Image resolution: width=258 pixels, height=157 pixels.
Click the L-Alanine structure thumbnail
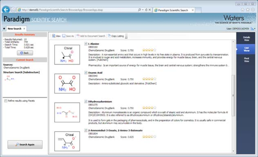click(x=67, y=55)
